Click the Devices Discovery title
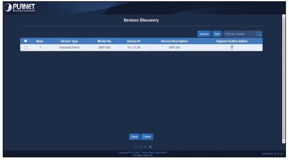289x161 pixels. click(x=141, y=20)
